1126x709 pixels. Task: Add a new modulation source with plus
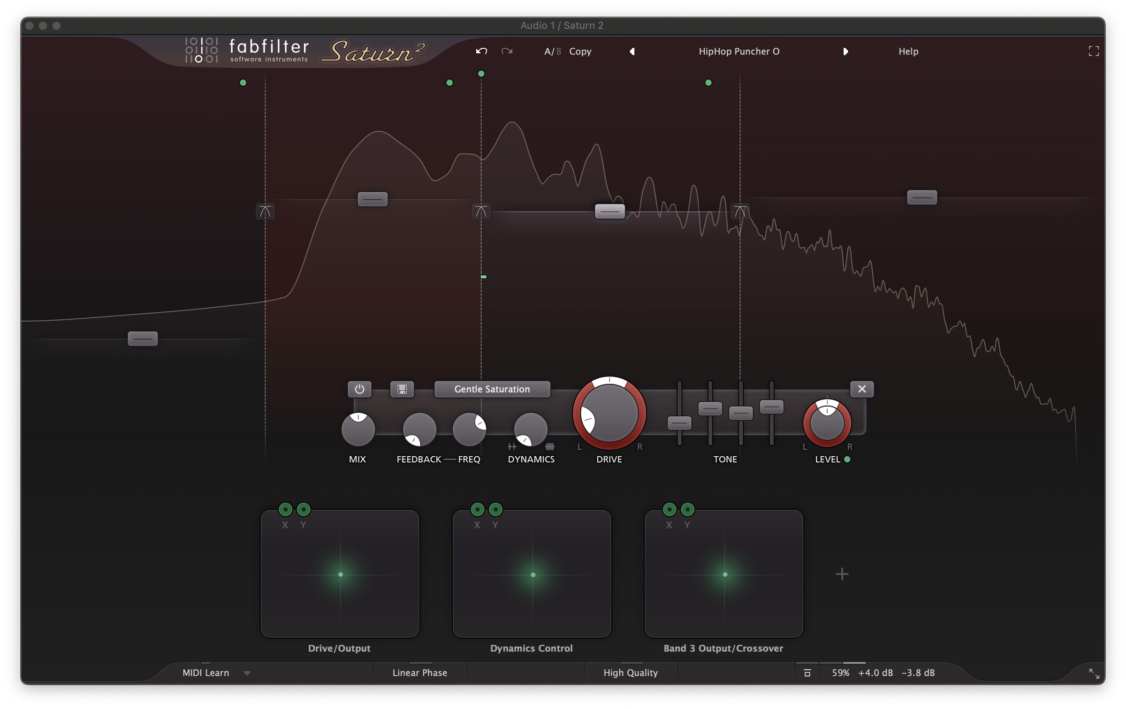[842, 574]
